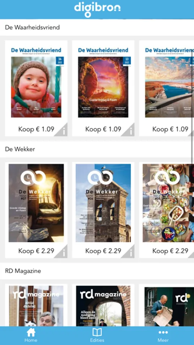Click the digibron logo in header
Screen dimensions: 194x345
[97, 10]
